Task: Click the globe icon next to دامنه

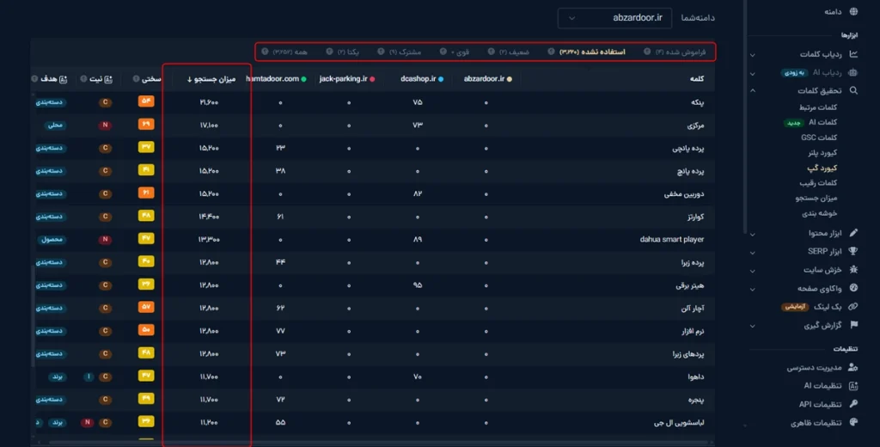Action: [853, 11]
